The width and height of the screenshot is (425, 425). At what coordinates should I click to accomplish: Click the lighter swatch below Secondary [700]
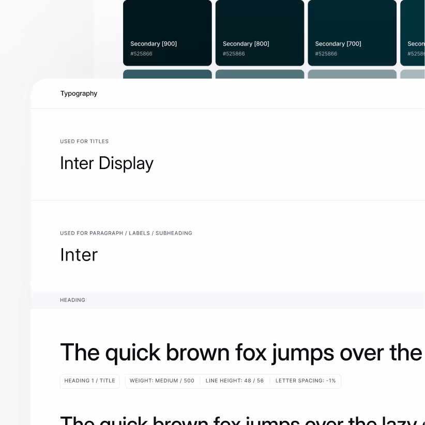[352, 74]
